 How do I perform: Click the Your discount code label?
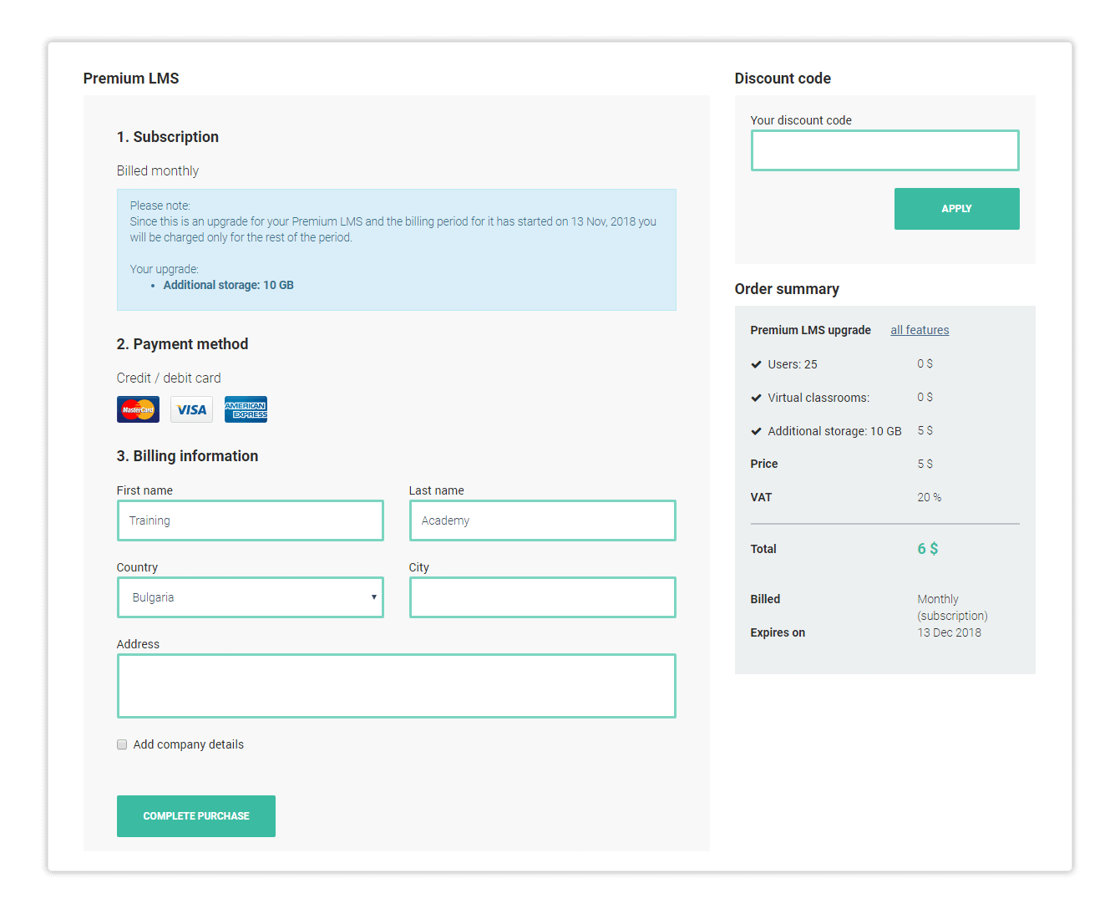[x=801, y=120]
